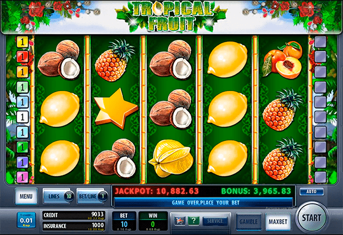Screen dimensions: 343x235
Task: Click the golden star symbol on reel two
Action: 115,109
